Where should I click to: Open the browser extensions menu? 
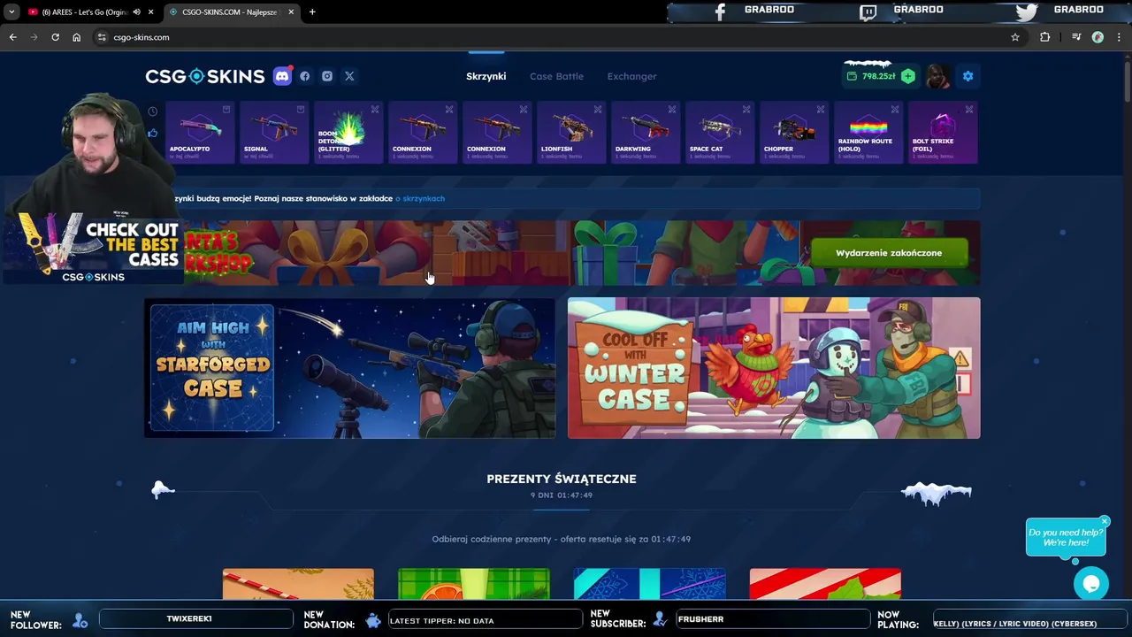click(x=1045, y=37)
